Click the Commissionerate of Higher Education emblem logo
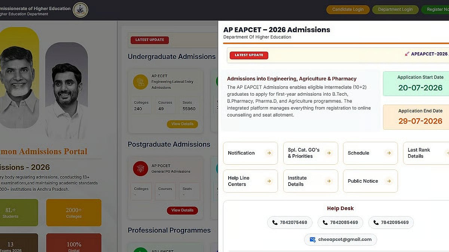 pyautogui.click(x=80, y=10)
